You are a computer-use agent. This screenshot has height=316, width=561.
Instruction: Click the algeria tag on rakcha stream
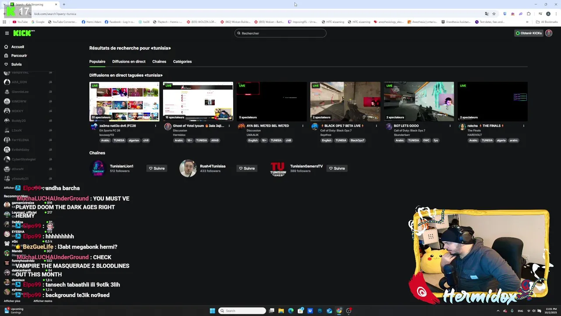coord(501,140)
